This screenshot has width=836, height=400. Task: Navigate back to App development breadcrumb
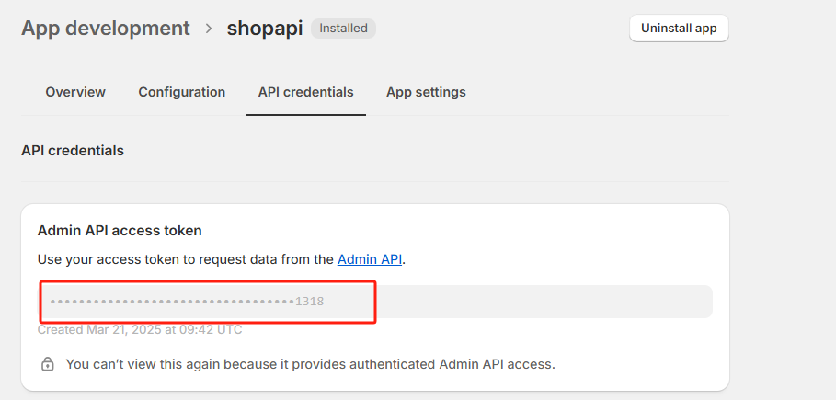(x=106, y=28)
